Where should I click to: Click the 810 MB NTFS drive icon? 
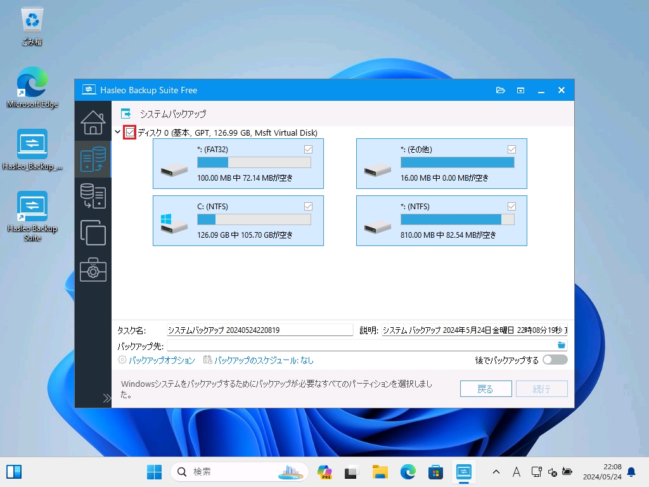coord(378,227)
